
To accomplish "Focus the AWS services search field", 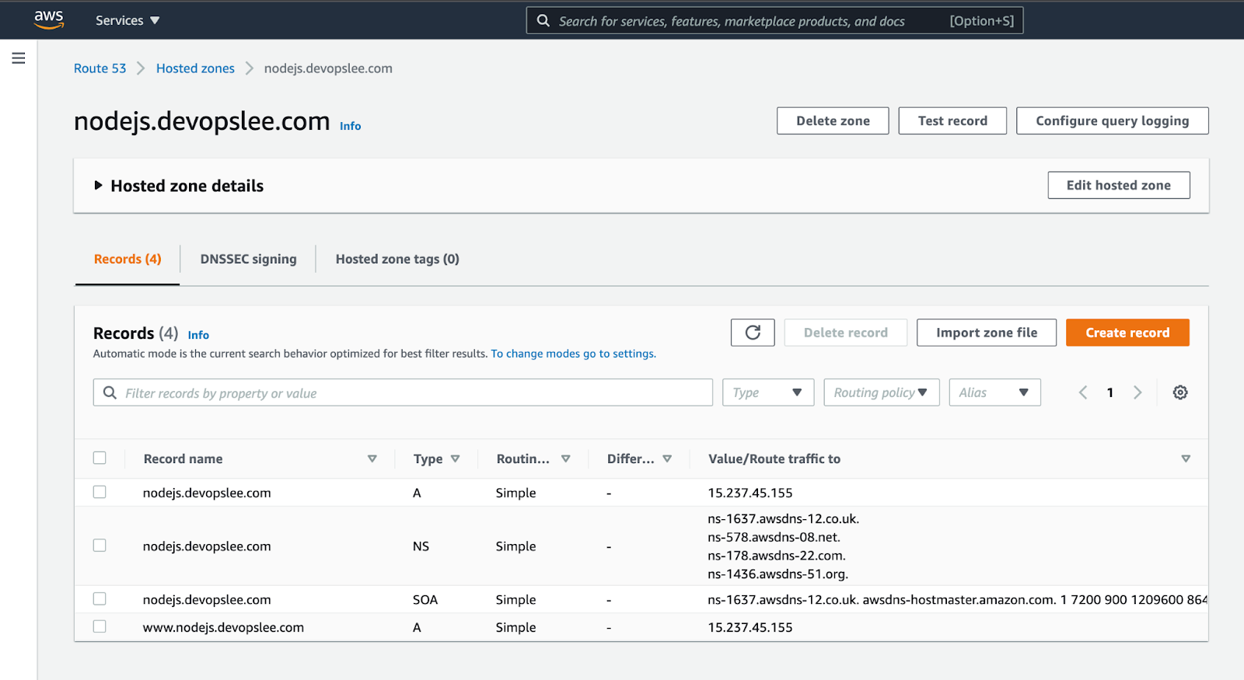I will click(x=774, y=21).
